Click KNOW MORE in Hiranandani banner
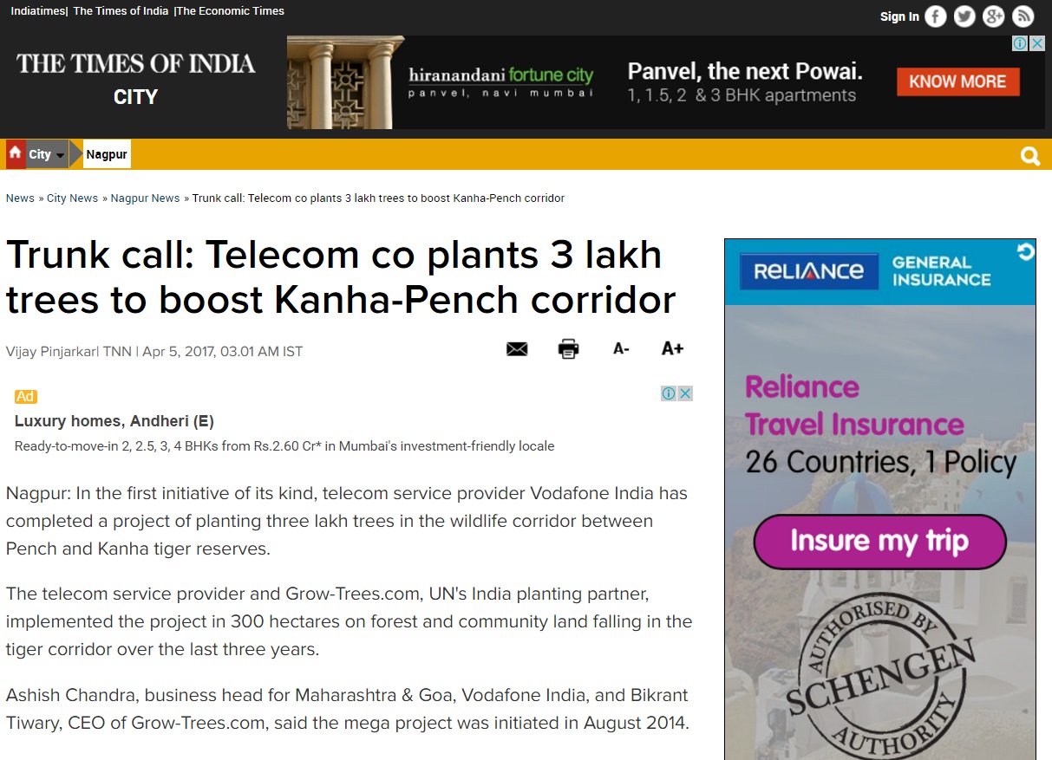The image size is (1052, 760). click(x=957, y=81)
